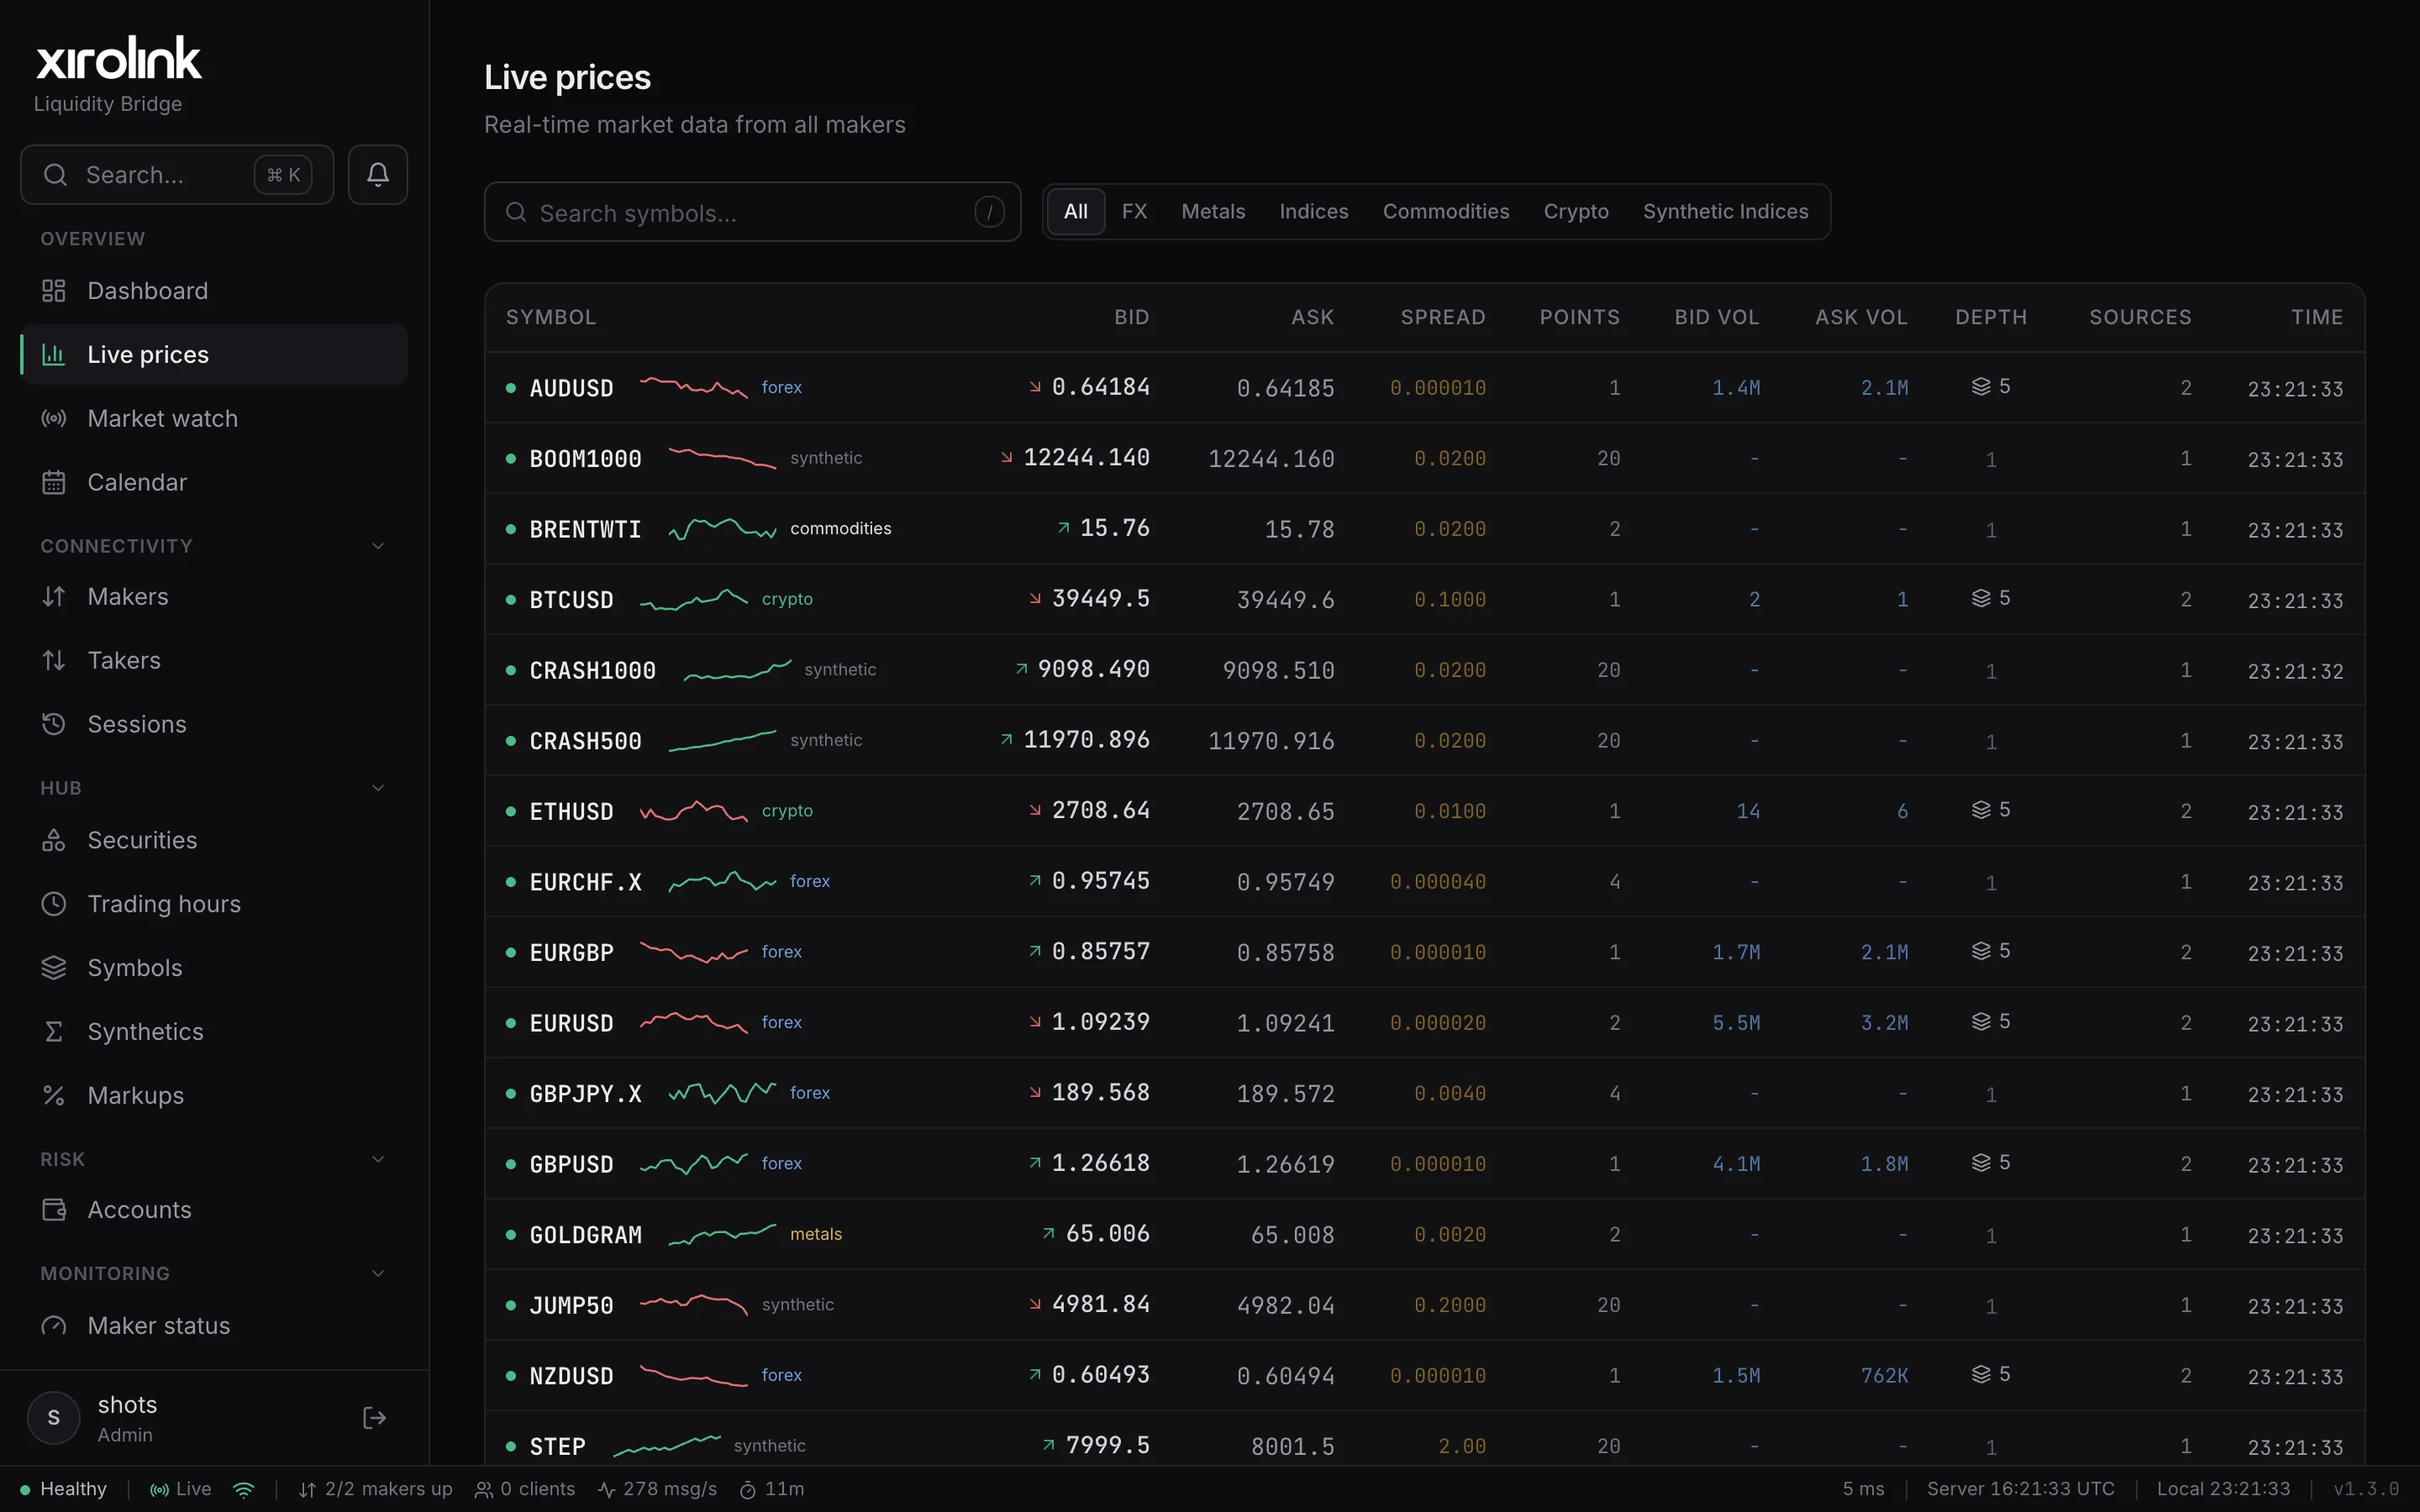Click the Makers arrows icon
2420x1512 pixels.
coord(54,596)
